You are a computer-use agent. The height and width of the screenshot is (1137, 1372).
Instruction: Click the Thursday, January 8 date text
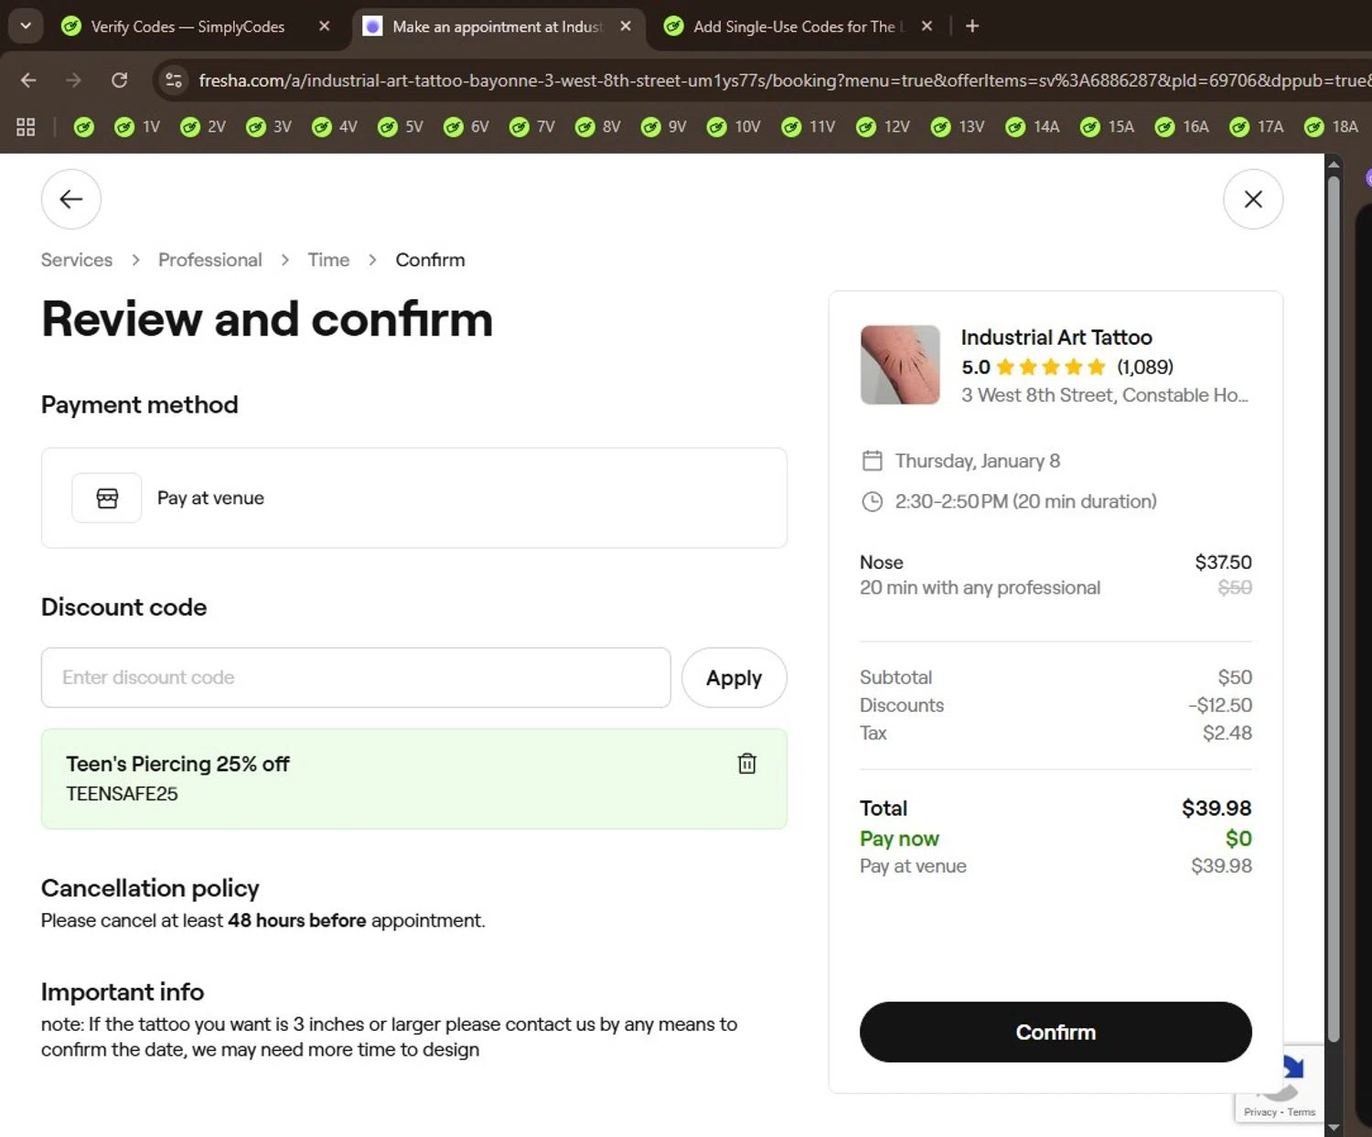click(977, 461)
